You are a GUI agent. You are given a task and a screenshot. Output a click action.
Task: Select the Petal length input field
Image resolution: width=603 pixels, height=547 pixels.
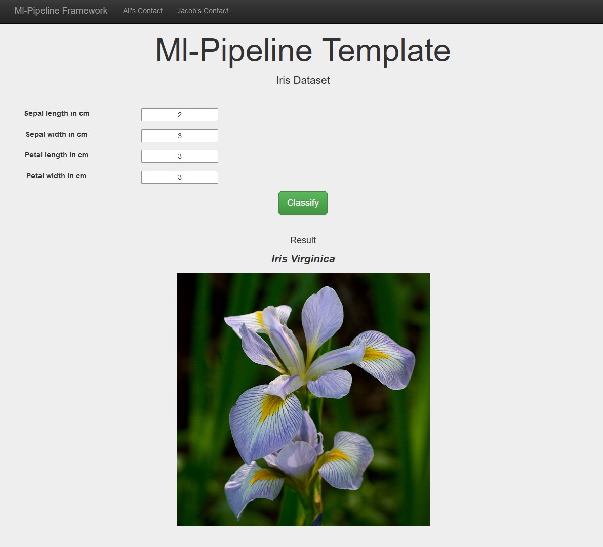pyautogui.click(x=179, y=156)
